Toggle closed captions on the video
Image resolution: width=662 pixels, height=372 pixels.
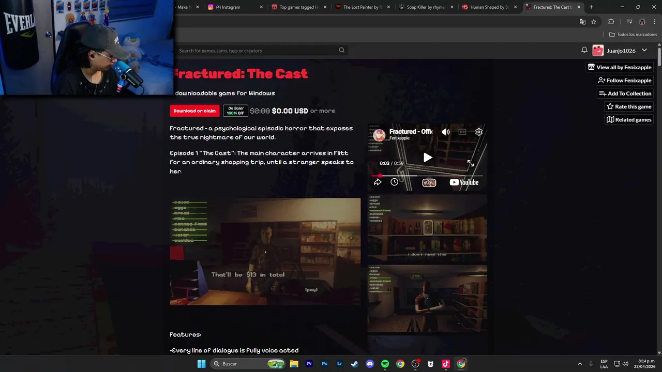point(462,132)
